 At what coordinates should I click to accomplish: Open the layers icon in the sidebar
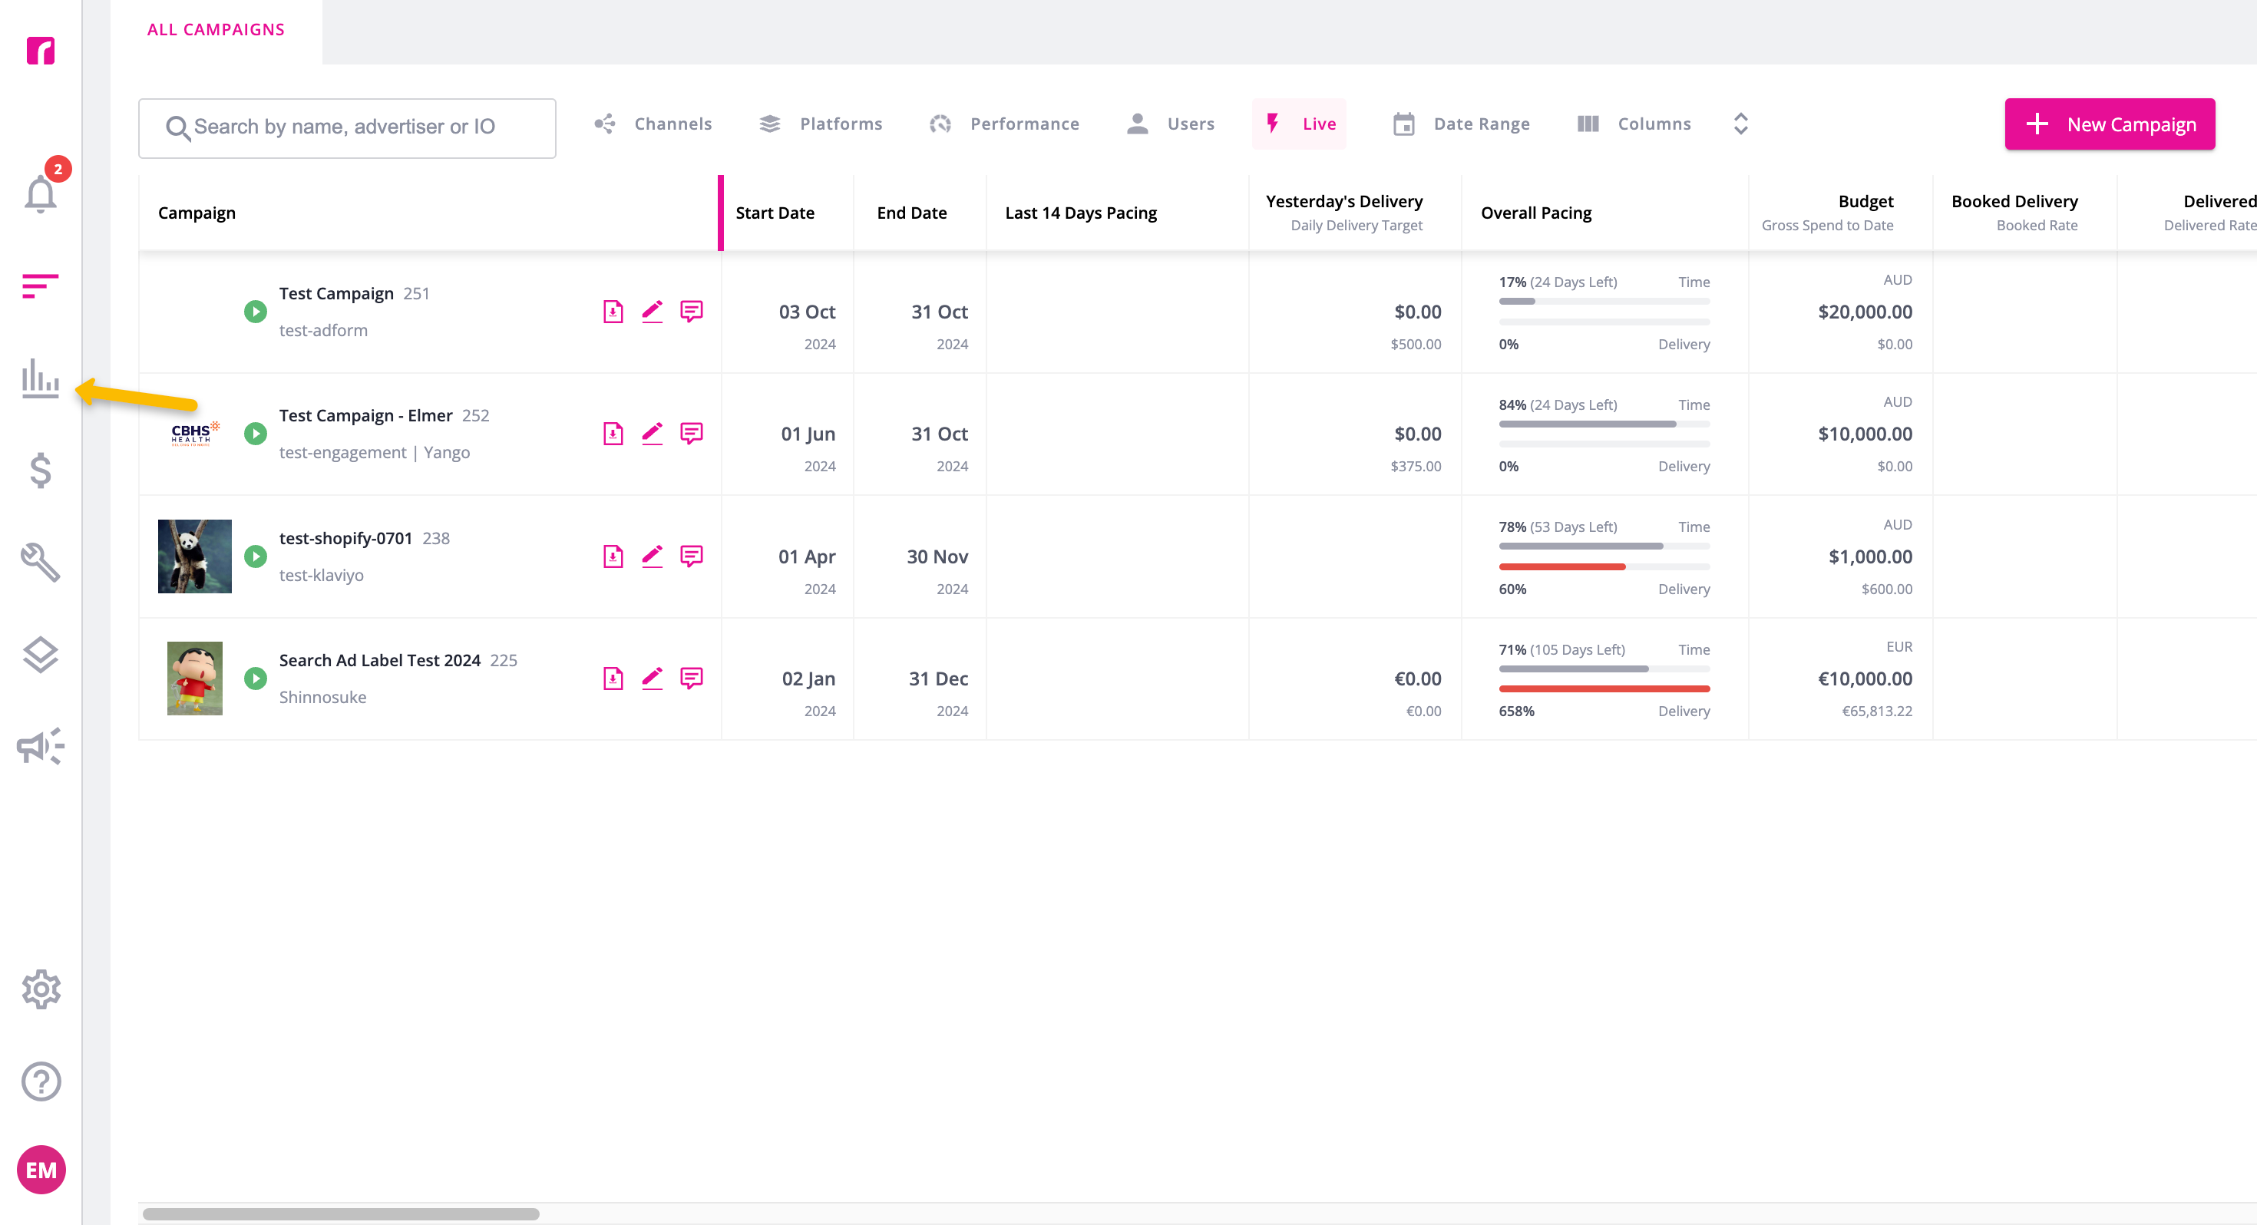[40, 655]
